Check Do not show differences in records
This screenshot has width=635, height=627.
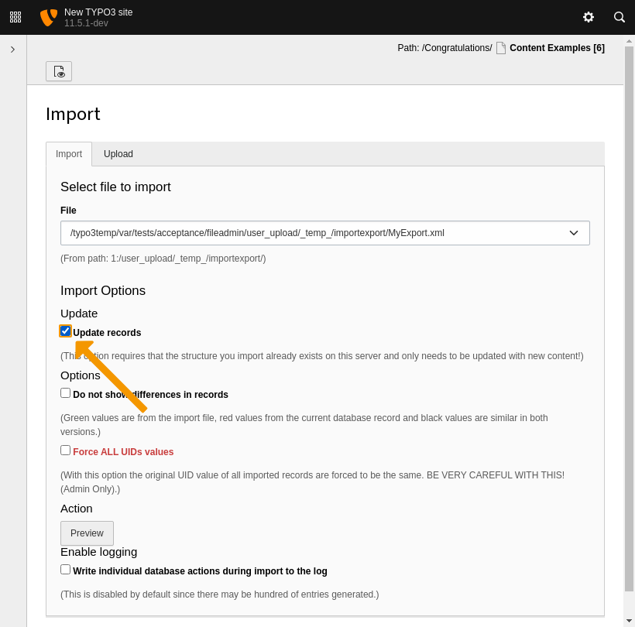65,392
